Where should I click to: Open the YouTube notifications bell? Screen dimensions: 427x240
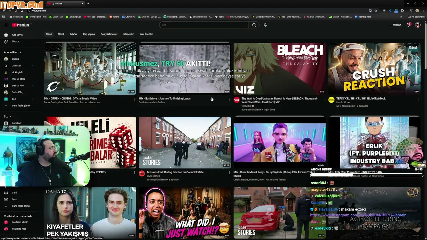(x=408, y=25)
